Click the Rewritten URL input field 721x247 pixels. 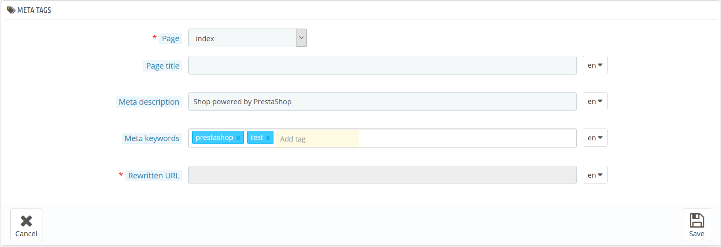click(x=382, y=175)
